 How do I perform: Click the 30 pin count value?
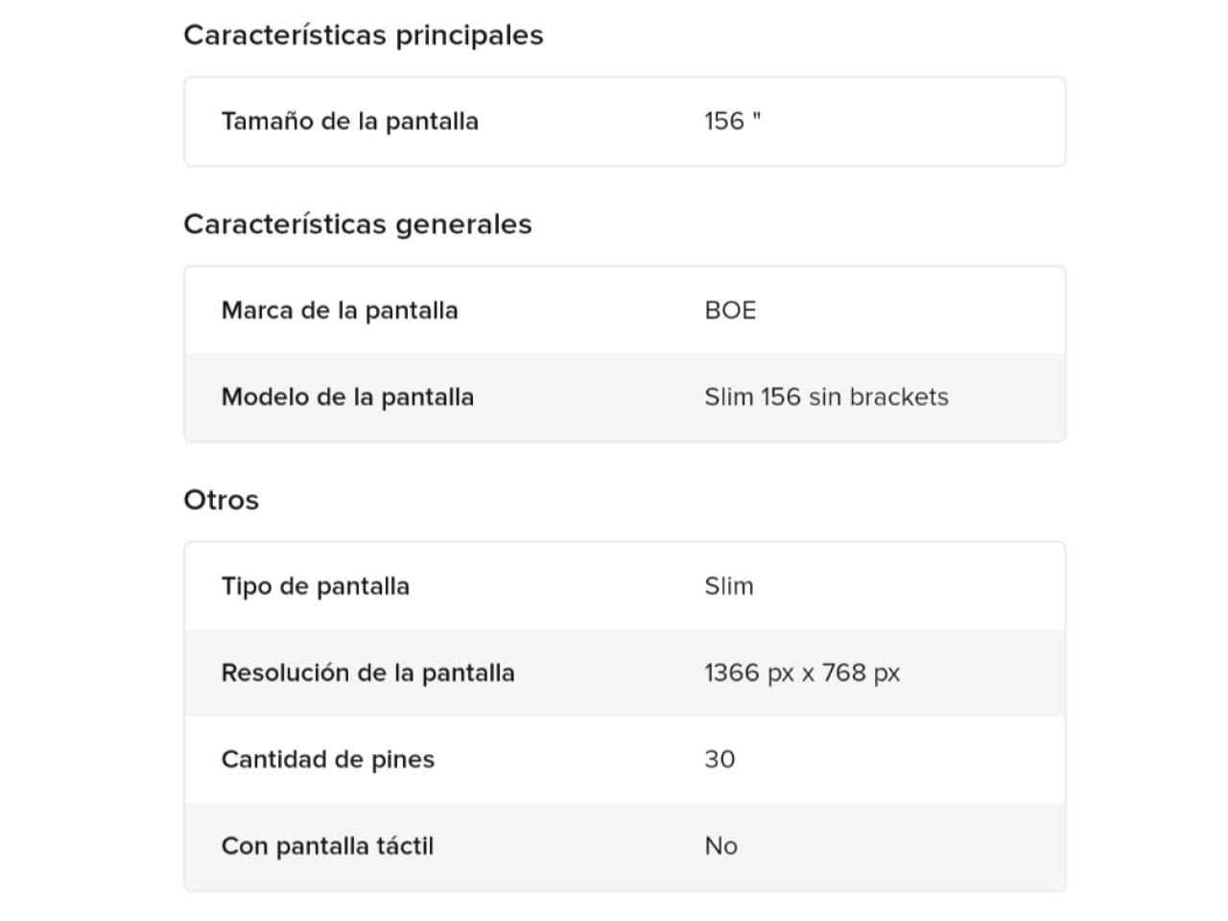(x=720, y=760)
